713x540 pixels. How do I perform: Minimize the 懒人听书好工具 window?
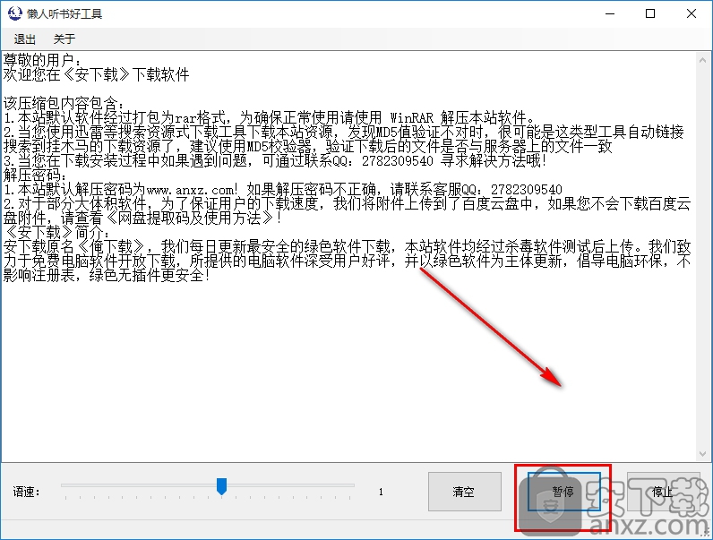click(610, 13)
